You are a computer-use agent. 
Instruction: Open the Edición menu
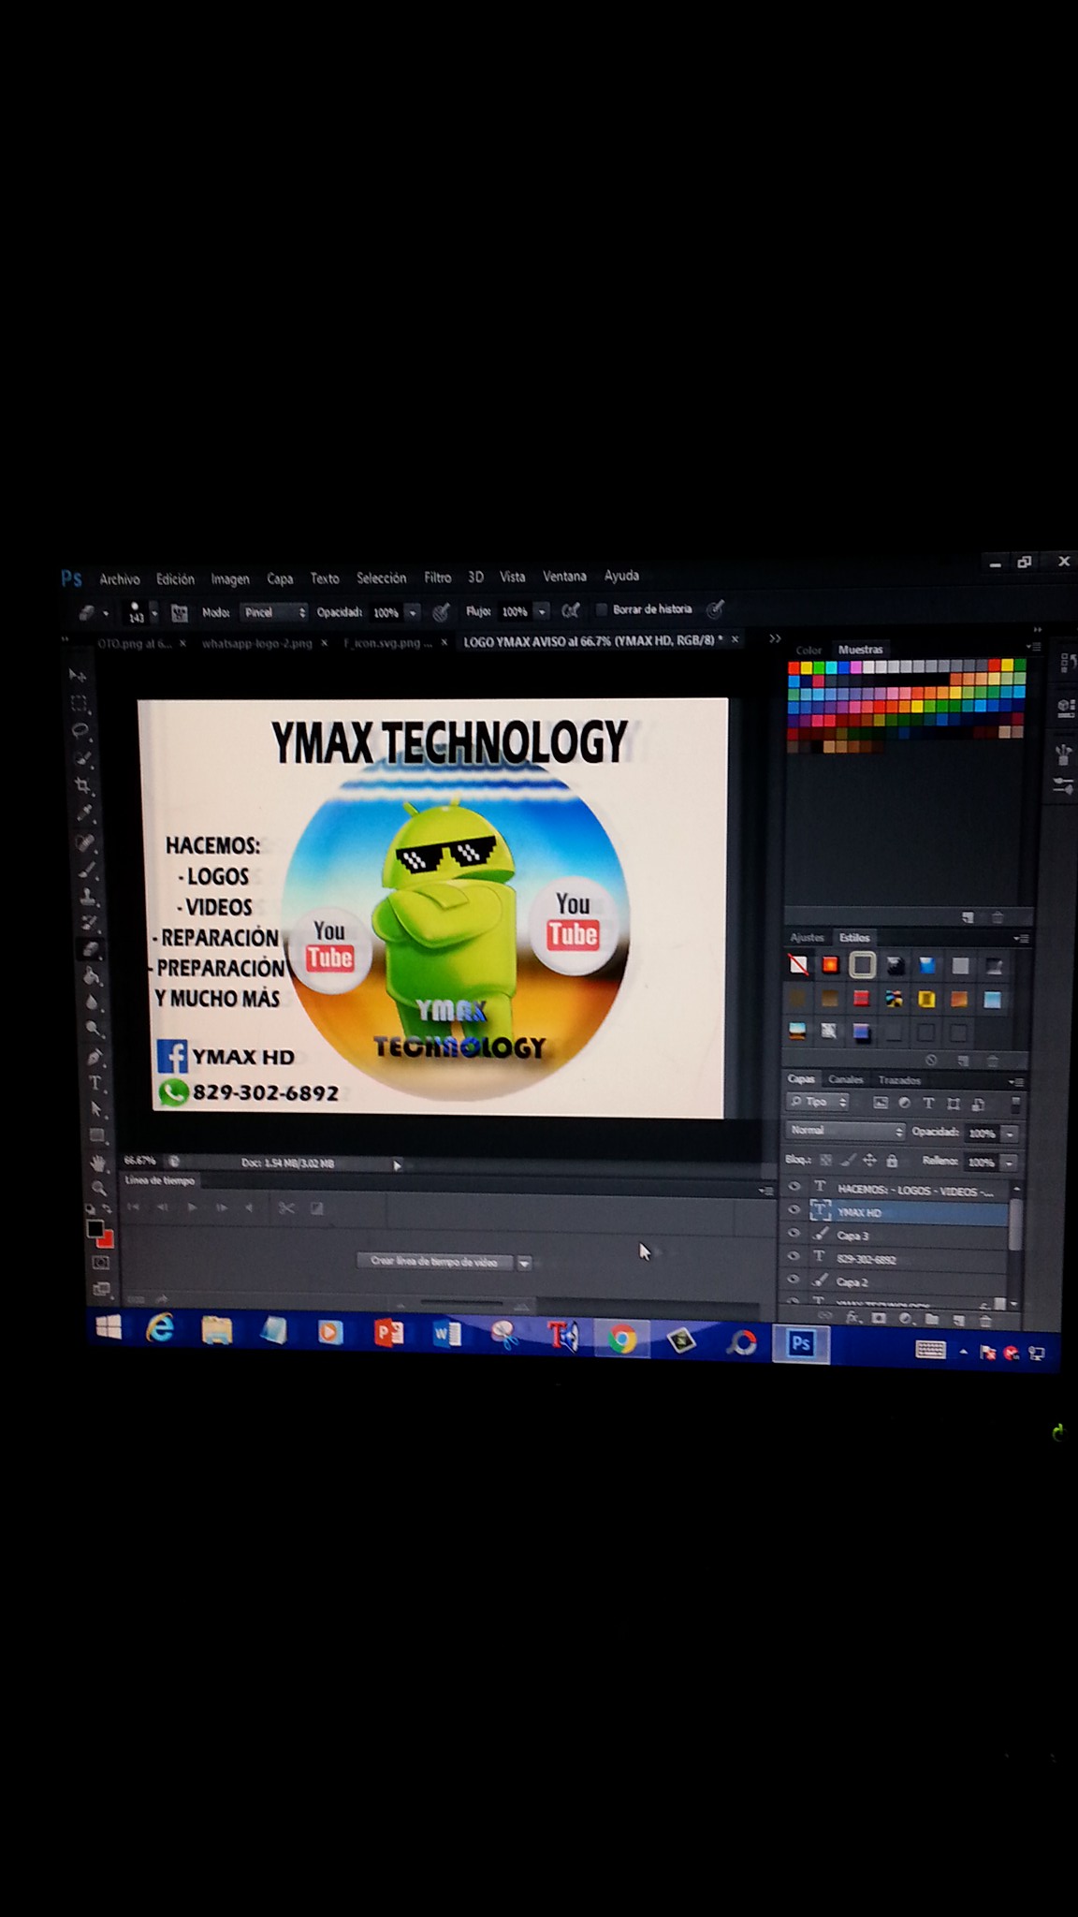click(175, 579)
